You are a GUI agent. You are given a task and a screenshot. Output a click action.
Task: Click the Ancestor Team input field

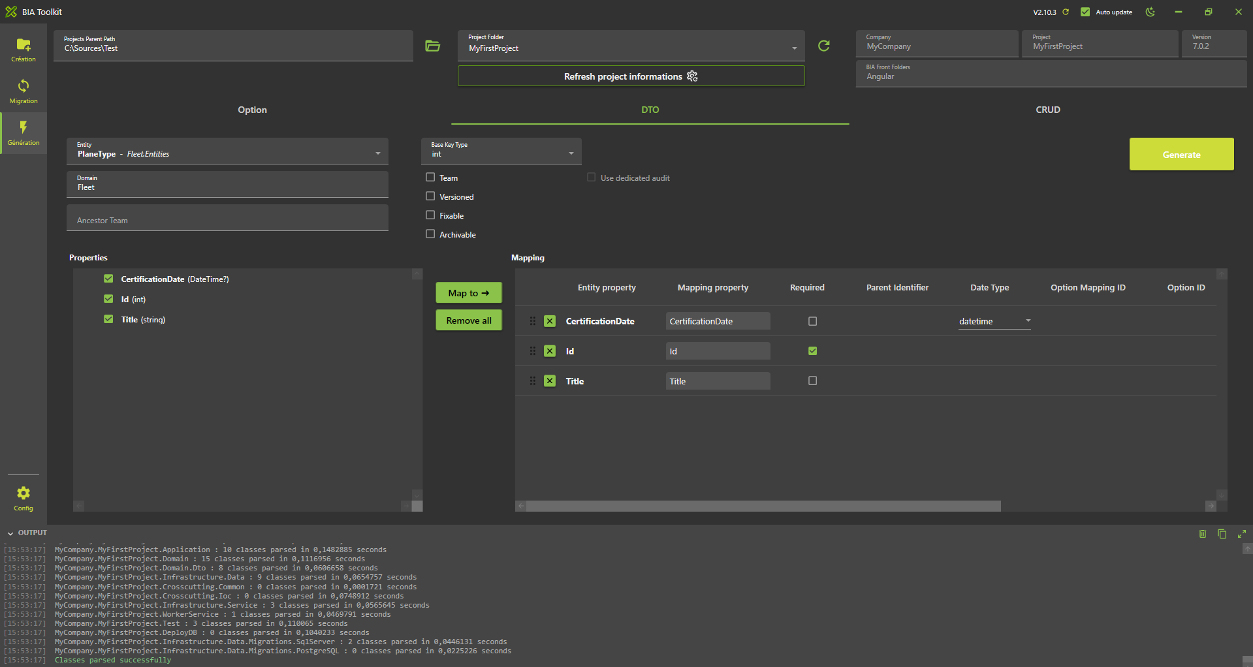[227, 218]
